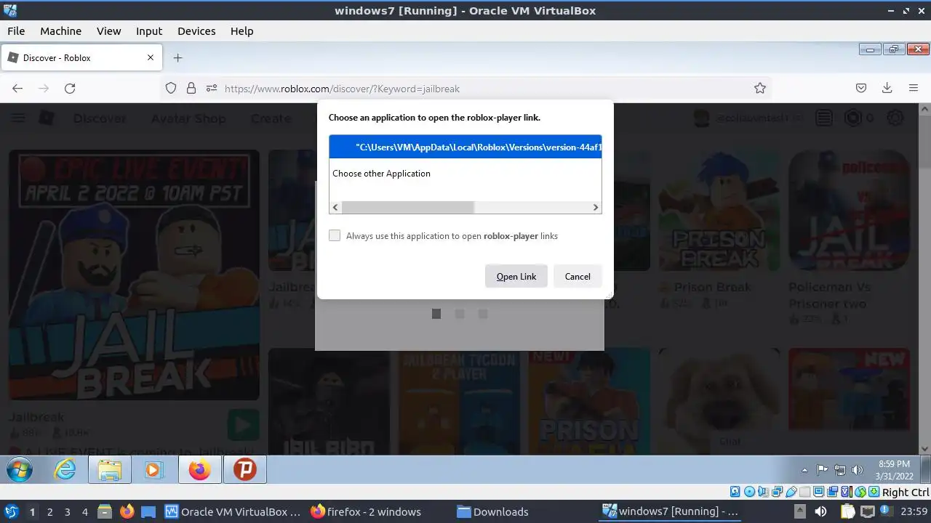The width and height of the screenshot is (931, 523).
Task: Open a new Firefox tab
Action: tap(177, 57)
